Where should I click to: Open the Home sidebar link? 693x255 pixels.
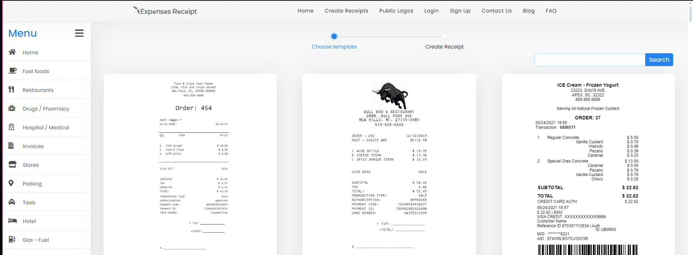click(x=30, y=53)
